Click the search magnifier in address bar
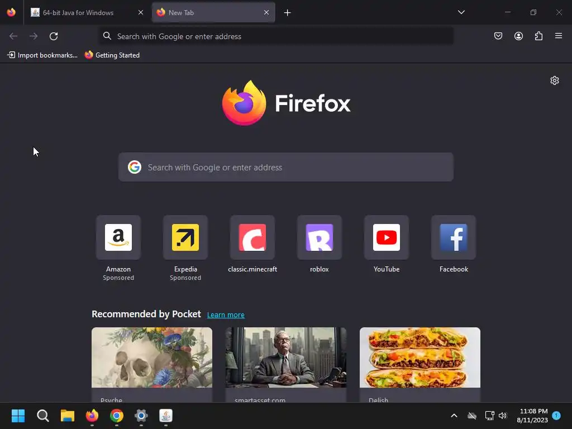 click(107, 36)
